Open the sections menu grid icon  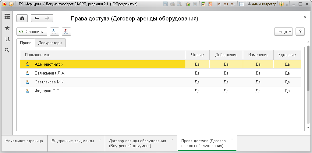[7, 16]
